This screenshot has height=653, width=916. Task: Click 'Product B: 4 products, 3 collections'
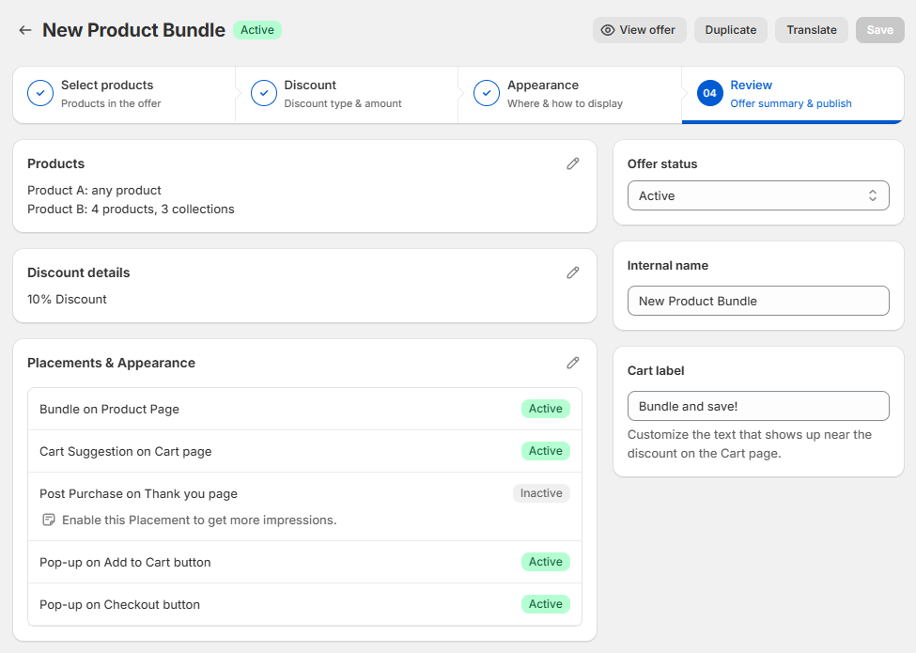click(131, 210)
